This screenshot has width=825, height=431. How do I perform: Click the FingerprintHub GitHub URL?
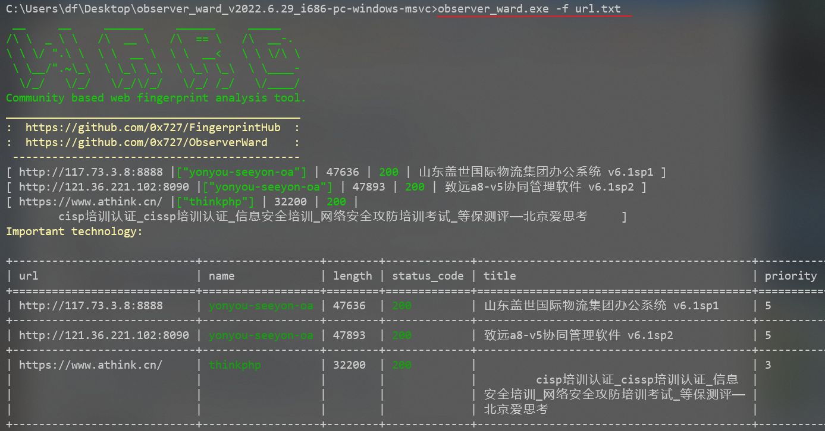[153, 128]
